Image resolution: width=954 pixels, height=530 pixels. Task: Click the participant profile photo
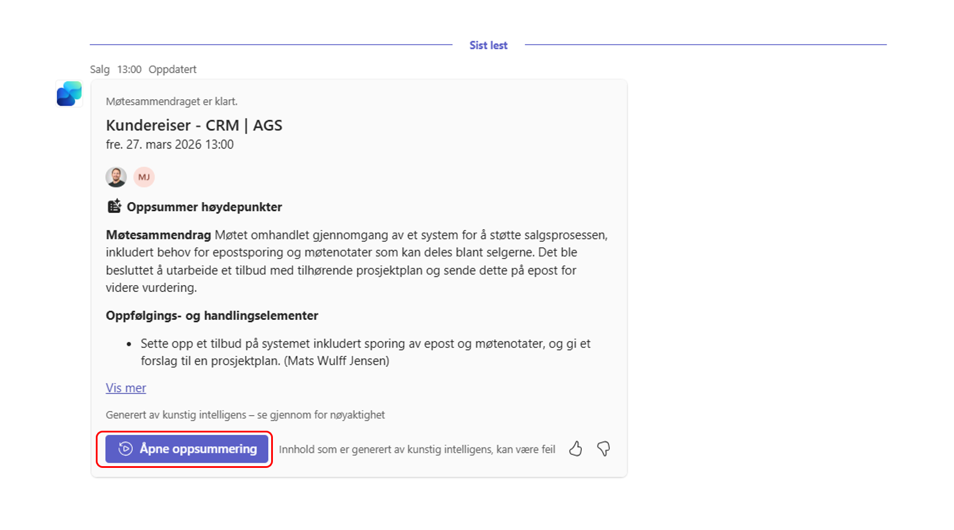[x=116, y=177]
